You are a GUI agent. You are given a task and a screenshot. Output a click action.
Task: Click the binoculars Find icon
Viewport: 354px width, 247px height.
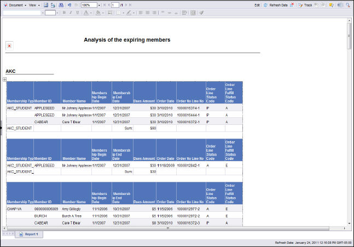[x=61, y=4]
